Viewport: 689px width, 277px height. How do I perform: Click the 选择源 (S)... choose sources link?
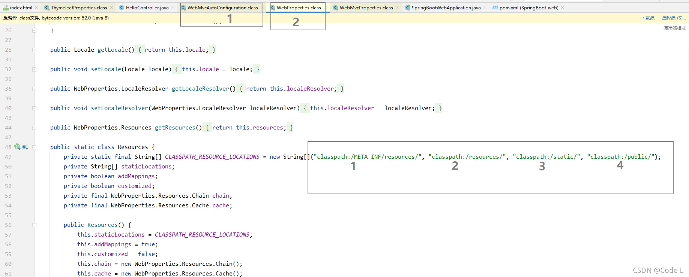pos(674,18)
